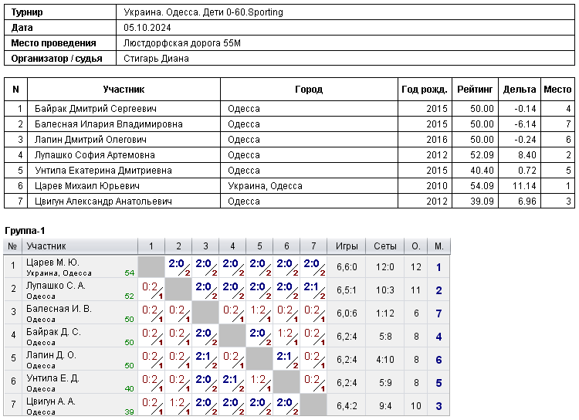Click birth year 2010
Screen dimensions: 579x420
(437, 186)
